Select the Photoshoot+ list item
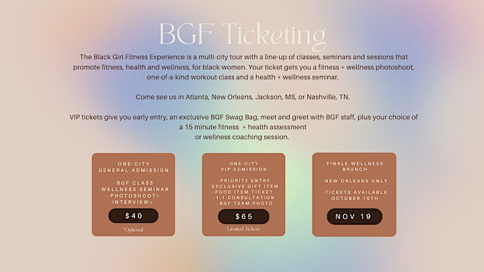This screenshot has height=272, width=484. (133, 195)
